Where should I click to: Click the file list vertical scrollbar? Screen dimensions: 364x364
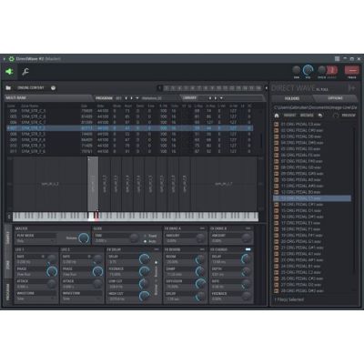click(354, 200)
